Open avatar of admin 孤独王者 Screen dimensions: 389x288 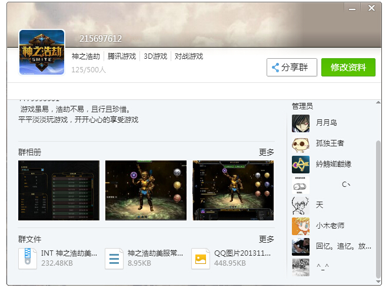click(301, 144)
